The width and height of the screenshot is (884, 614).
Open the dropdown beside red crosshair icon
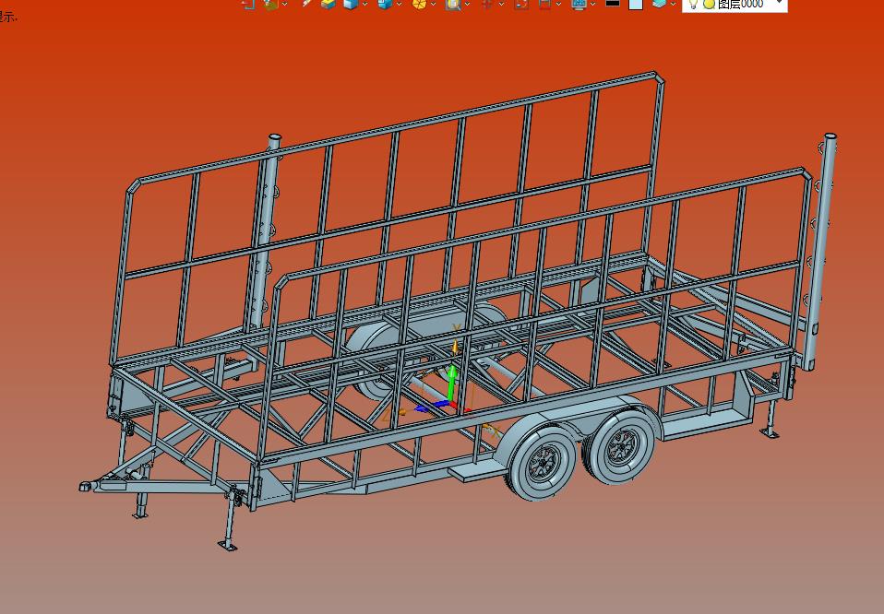(501, 5)
